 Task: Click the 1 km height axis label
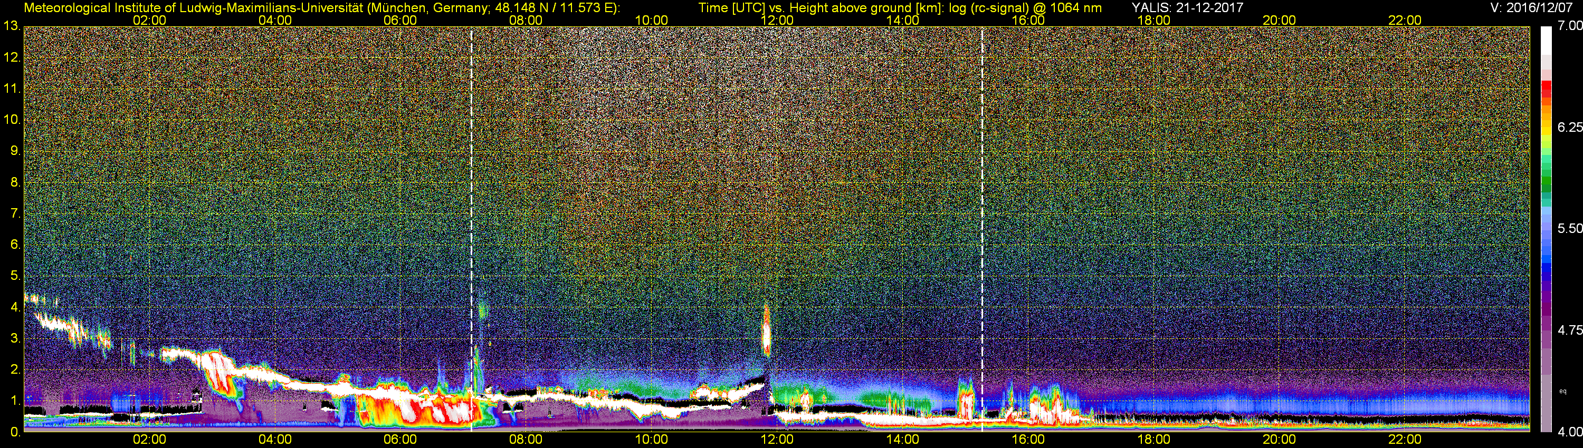[x=15, y=402]
